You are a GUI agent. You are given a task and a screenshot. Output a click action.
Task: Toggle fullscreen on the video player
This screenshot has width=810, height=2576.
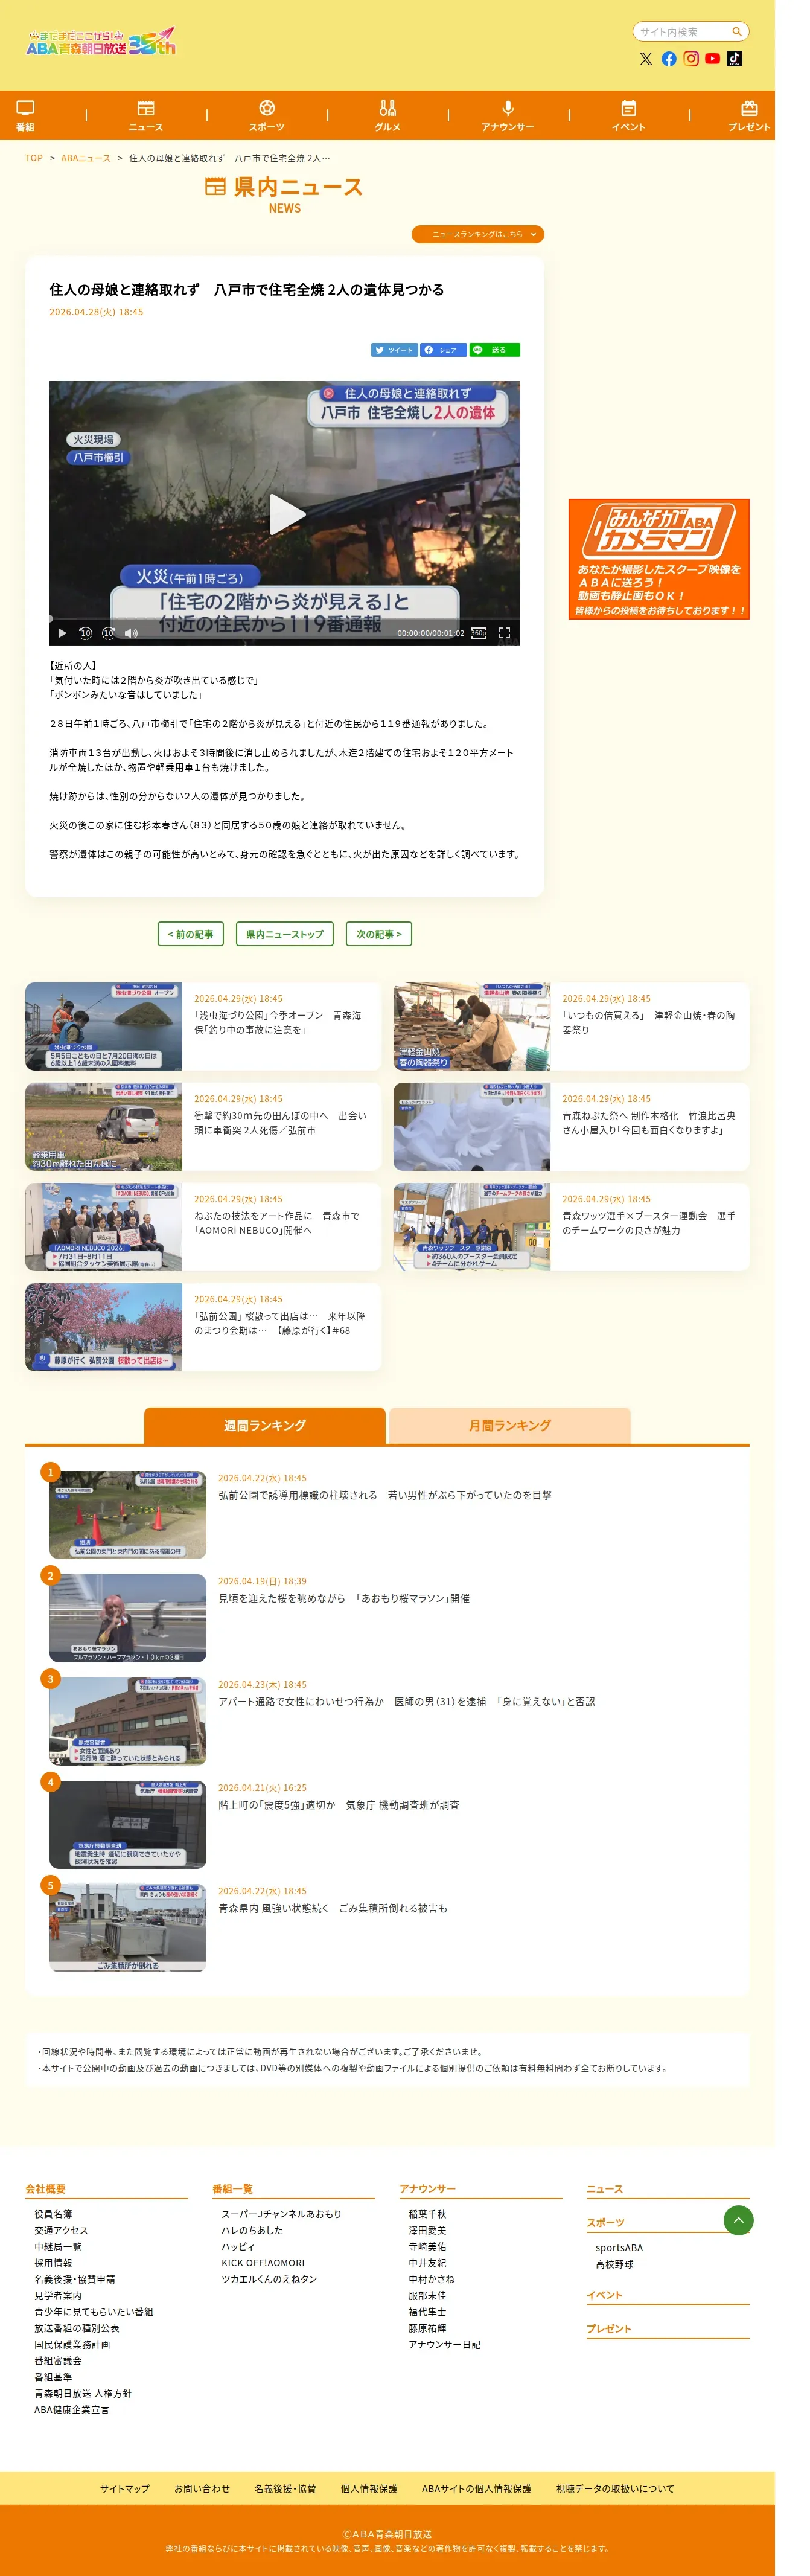point(504,633)
